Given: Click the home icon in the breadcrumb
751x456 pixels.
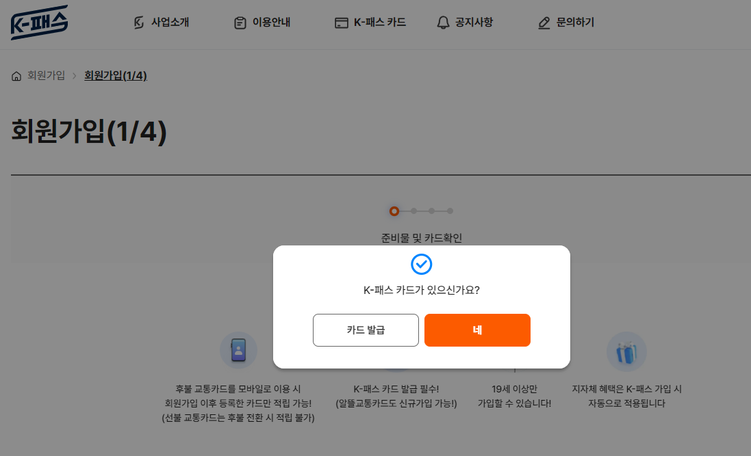Looking at the screenshot, I should 16,75.
